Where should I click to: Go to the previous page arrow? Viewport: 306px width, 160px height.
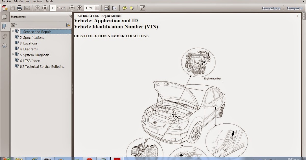37,8
